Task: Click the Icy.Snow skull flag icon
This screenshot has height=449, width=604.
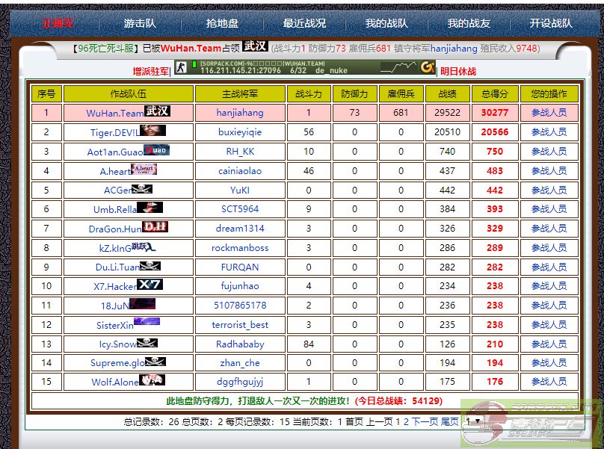Action: coord(147,343)
